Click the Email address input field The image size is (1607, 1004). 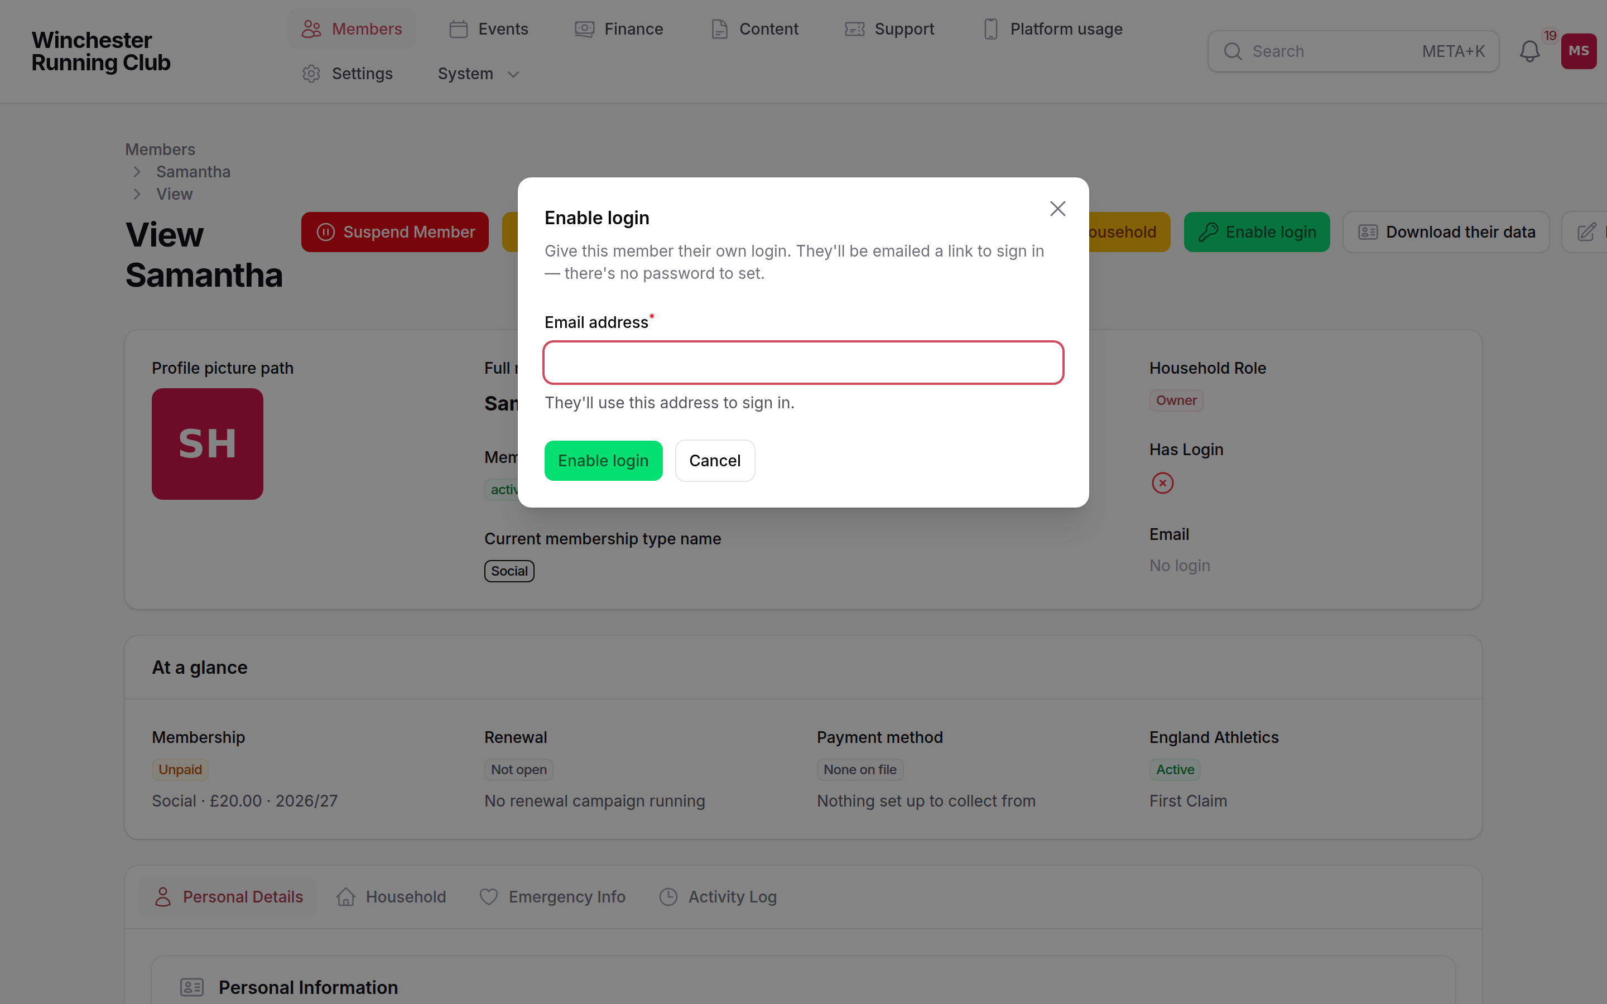click(803, 363)
